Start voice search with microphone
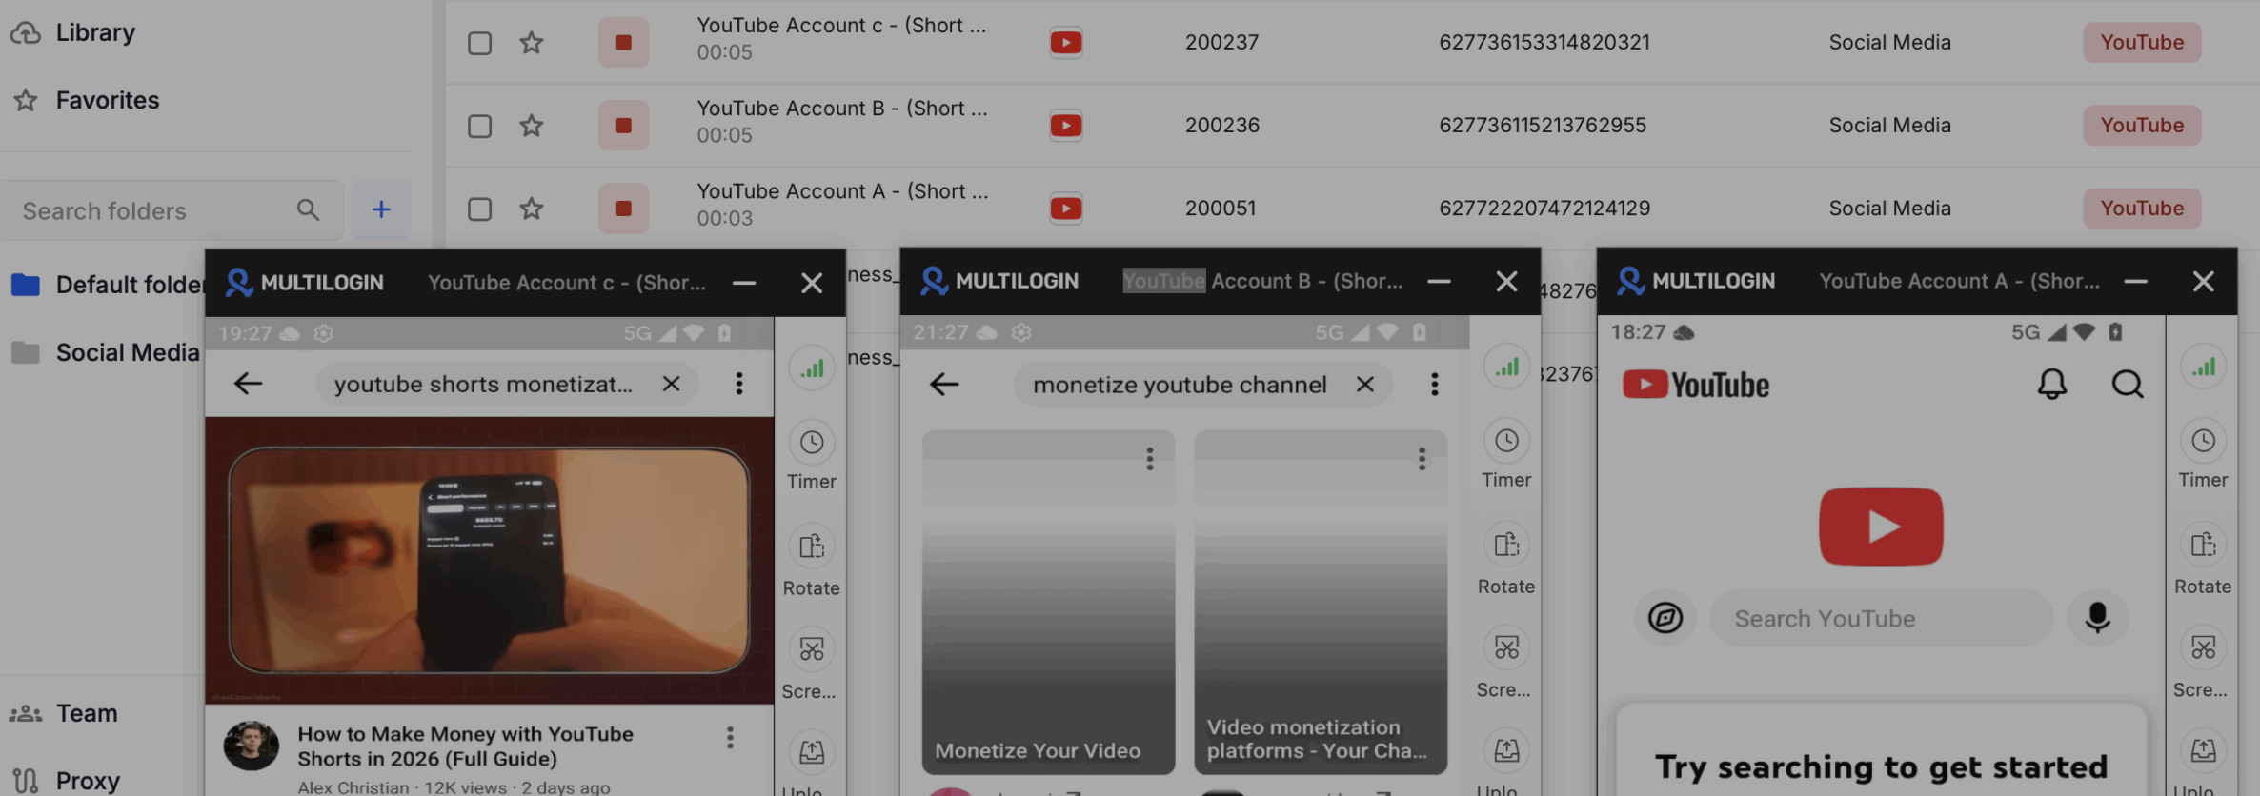 tap(2097, 619)
